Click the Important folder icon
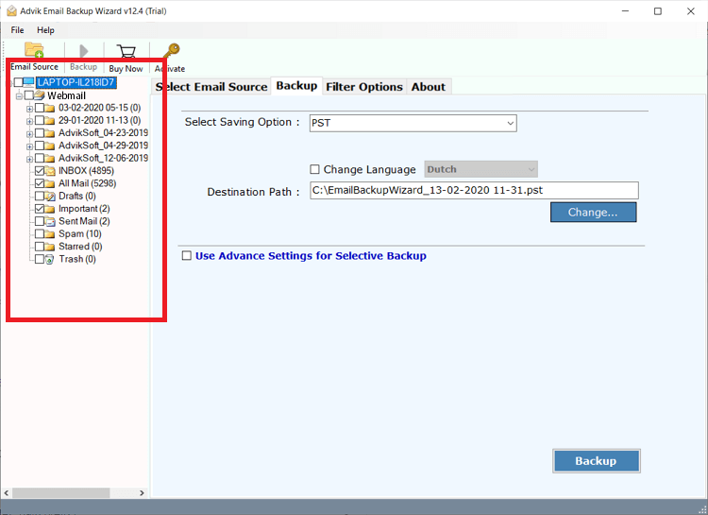 click(50, 209)
